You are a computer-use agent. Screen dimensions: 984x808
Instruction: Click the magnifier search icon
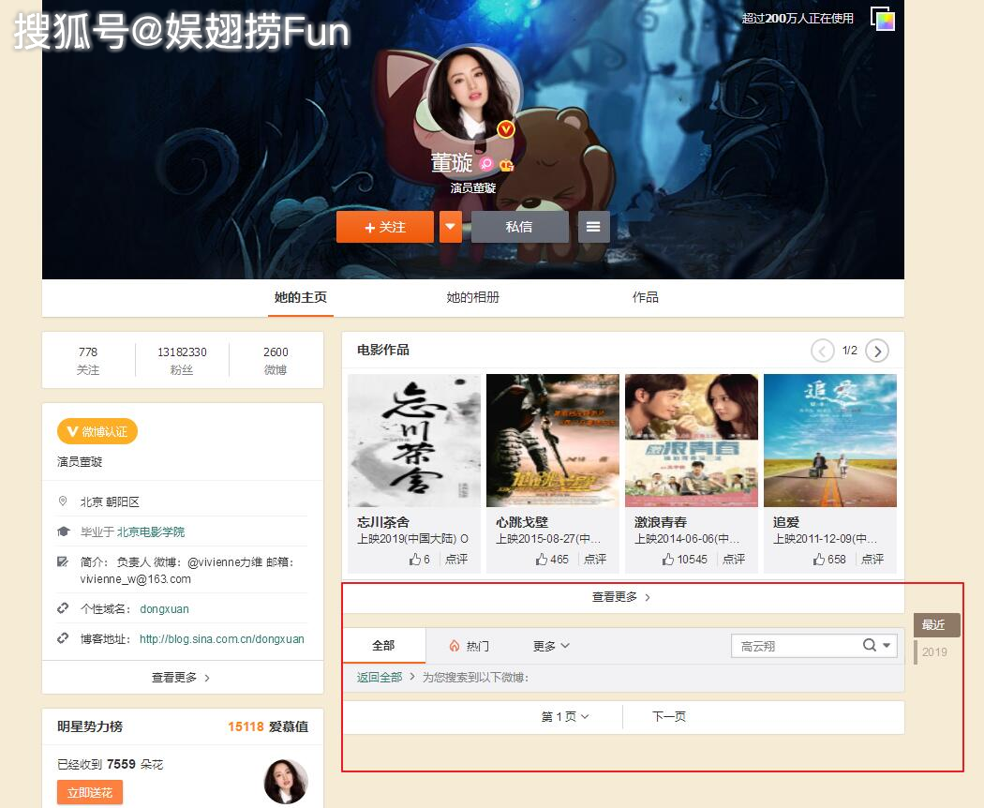coord(869,645)
